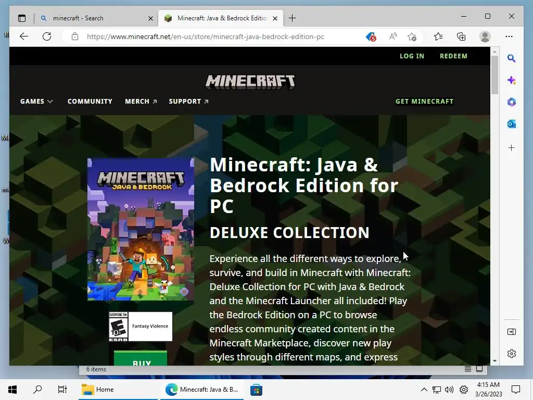Open Outlook icon in sidebar
This screenshot has height=400, width=533.
point(511,124)
